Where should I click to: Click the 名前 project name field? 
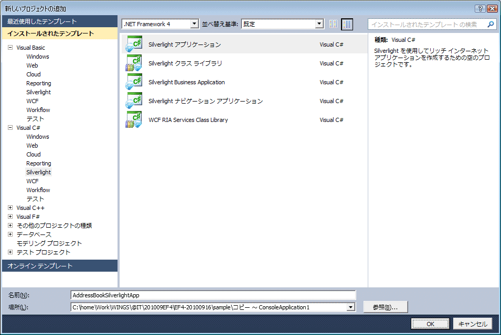pyautogui.click(x=213, y=295)
